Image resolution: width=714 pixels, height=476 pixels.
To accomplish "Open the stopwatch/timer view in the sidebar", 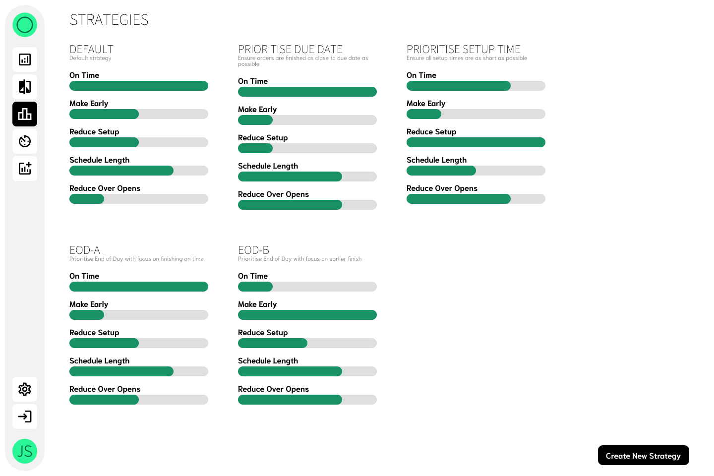I will pyautogui.click(x=25, y=141).
